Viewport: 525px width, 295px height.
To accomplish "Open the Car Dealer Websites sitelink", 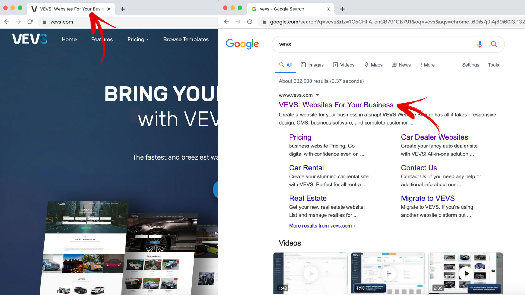I will [434, 137].
